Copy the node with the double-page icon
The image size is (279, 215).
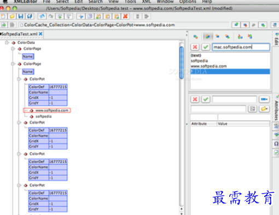(90, 16)
